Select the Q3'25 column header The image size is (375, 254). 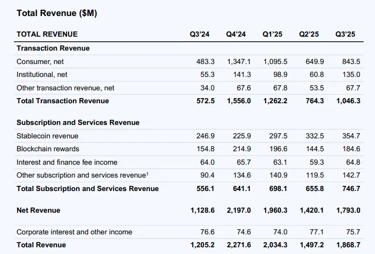tap(346, 35)
